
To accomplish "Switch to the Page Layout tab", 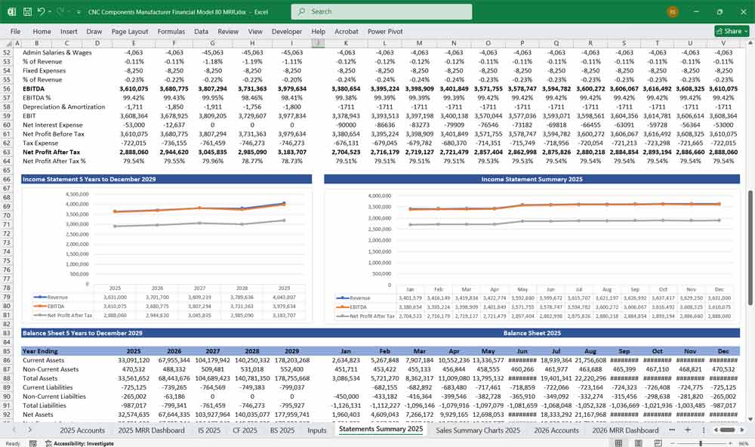I will point(130,31).
